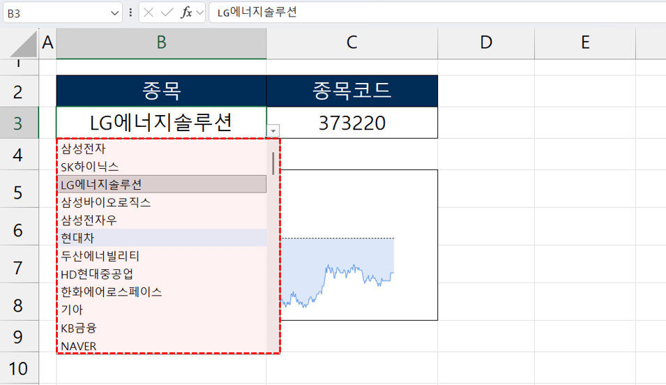Click the select-all triangle corner
Viewport: 666px width, 385px height.
[23, 44]
